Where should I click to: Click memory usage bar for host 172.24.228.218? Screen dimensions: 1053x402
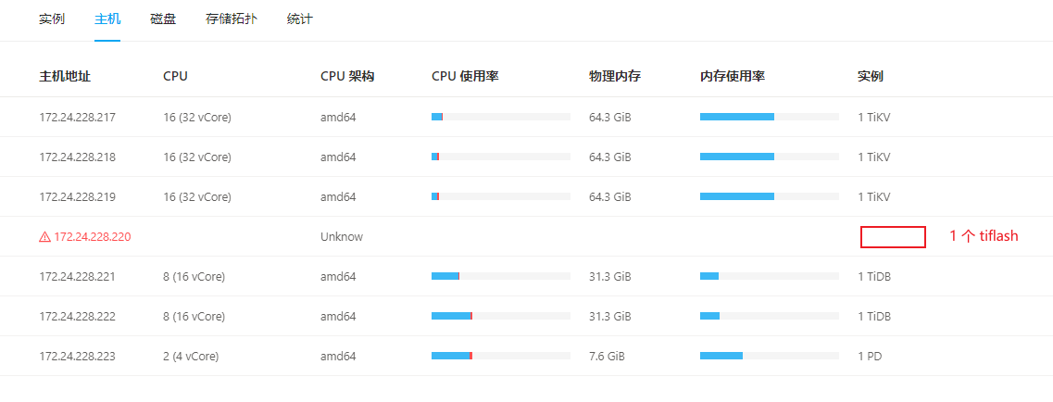(x=769, y=157)
